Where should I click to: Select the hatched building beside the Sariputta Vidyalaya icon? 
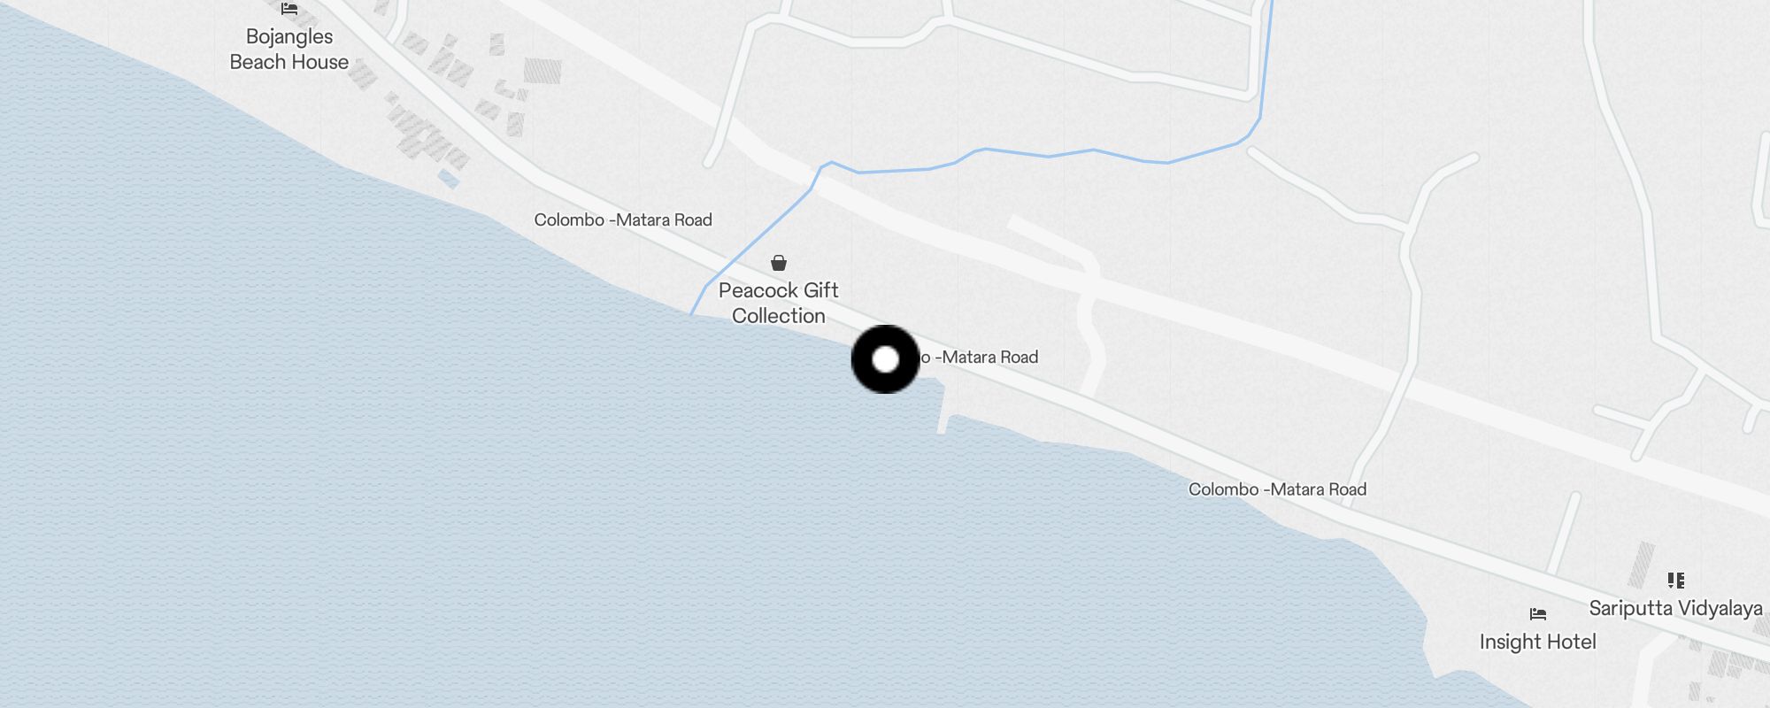[x=1642, y=565]
